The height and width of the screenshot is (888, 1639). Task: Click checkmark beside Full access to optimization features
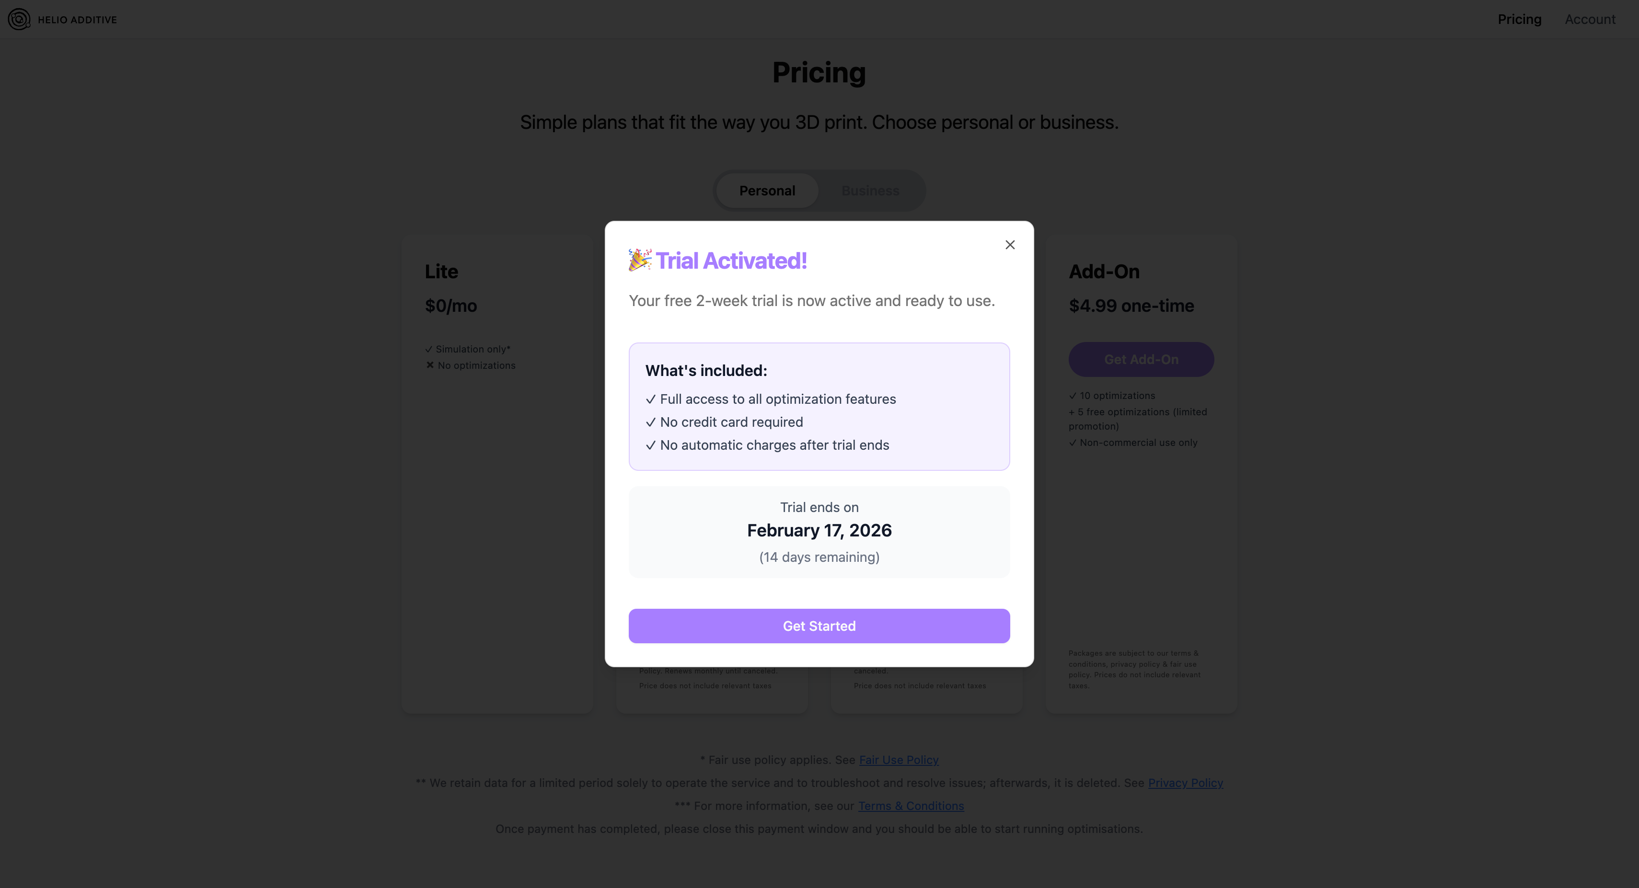pyautogui.click(x=650, y=399)
